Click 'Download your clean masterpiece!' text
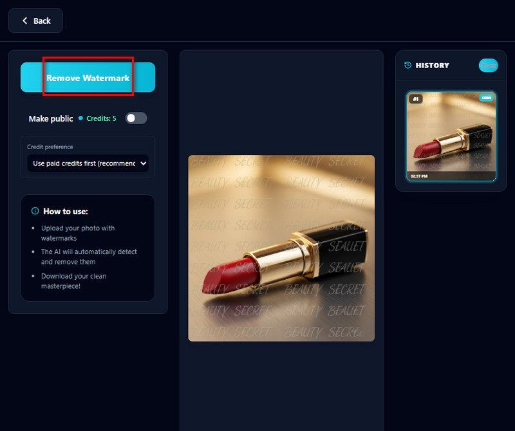 click(x=73, y=281)
